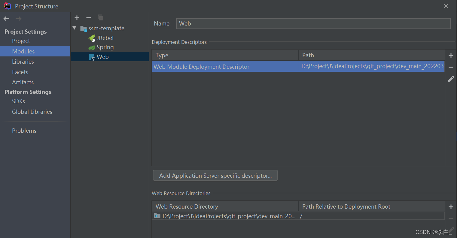Open SDKs platform settings
The height and width of the screenshot is (238, 457).
click(18, 101)
